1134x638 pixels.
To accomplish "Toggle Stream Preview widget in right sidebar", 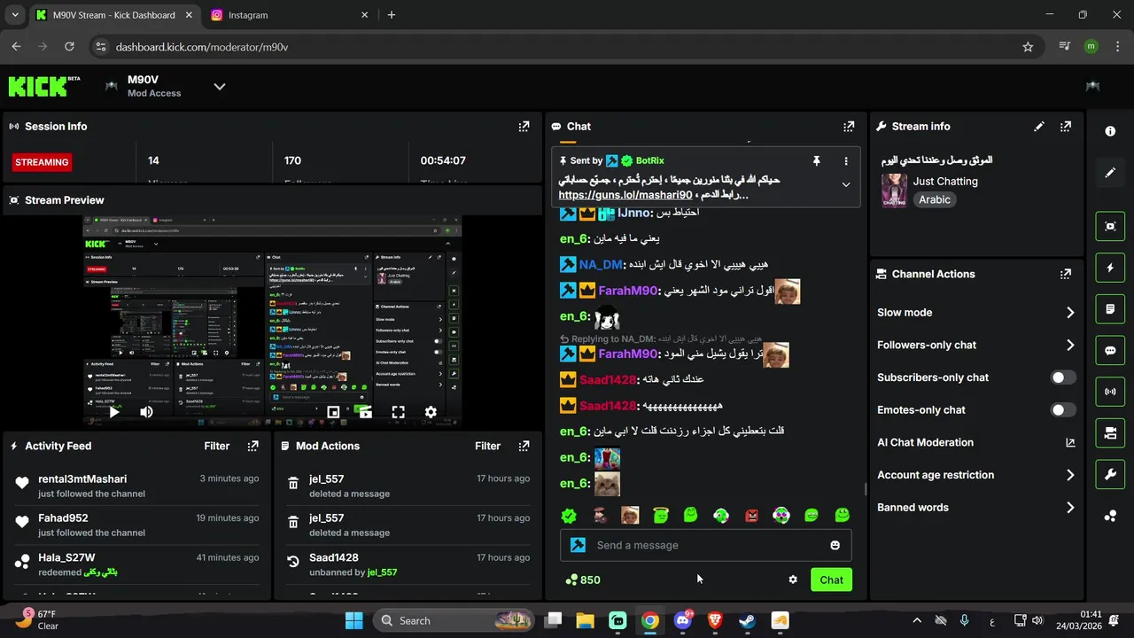I will point(1110,226).
